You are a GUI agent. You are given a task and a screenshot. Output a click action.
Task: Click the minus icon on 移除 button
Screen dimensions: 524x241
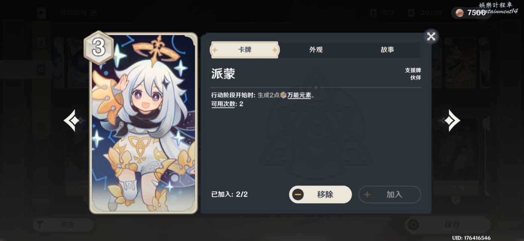pos(298,194)
